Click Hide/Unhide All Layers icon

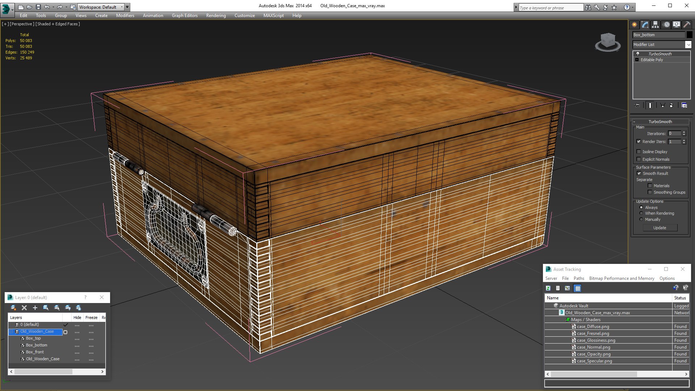pos(68,308)
